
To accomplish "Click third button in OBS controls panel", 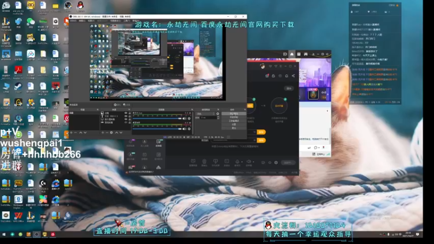I will 234,121.
